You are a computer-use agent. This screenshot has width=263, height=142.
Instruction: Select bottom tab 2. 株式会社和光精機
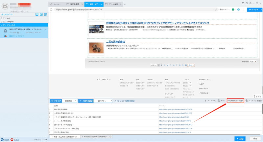pos(96,137)
